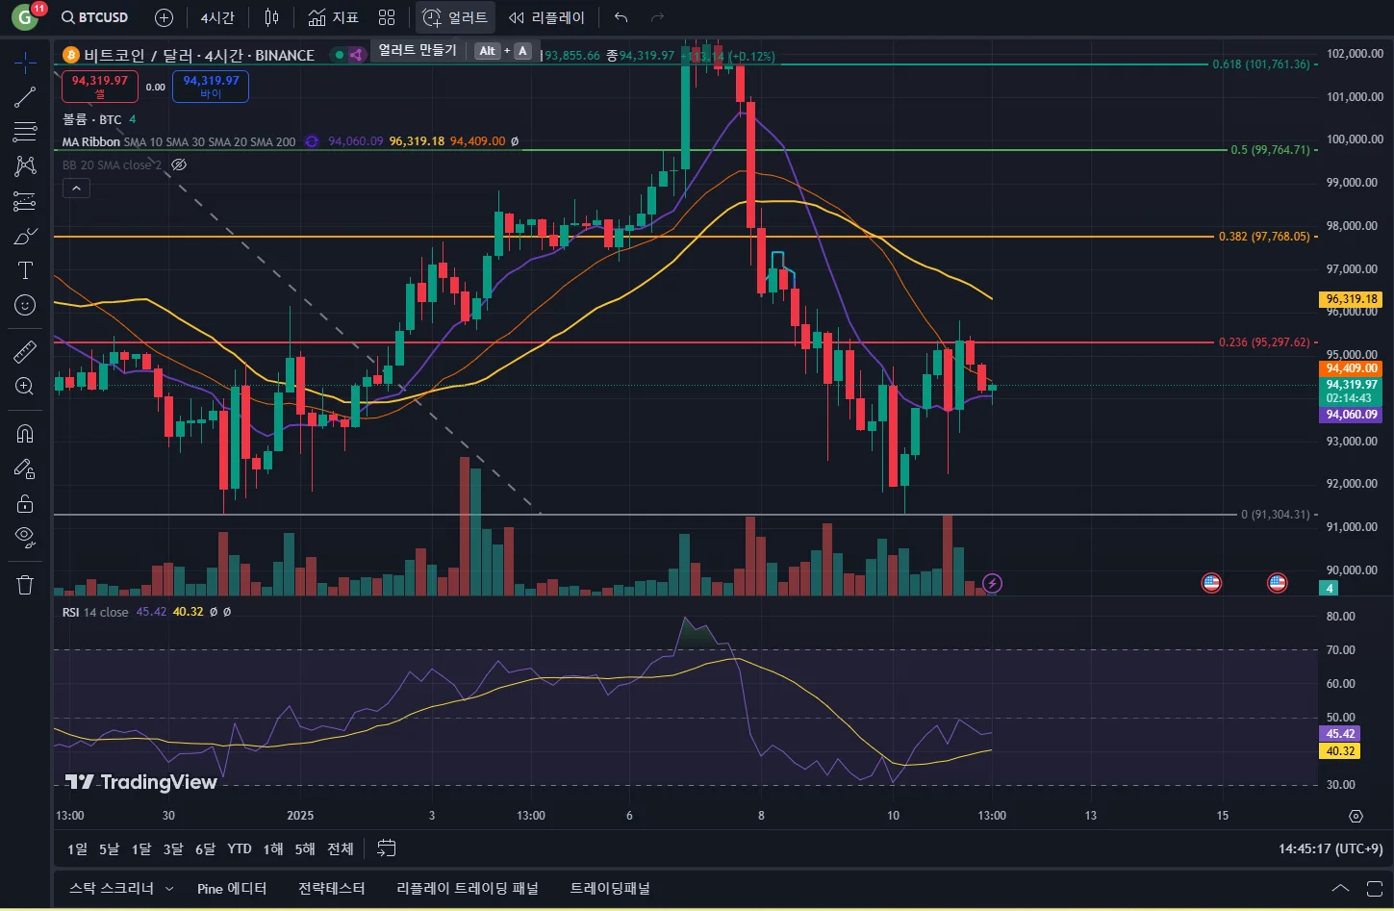Click the BTCUSD symbol search field
This screenshot has width=1394, height=911.
point(94,17)
